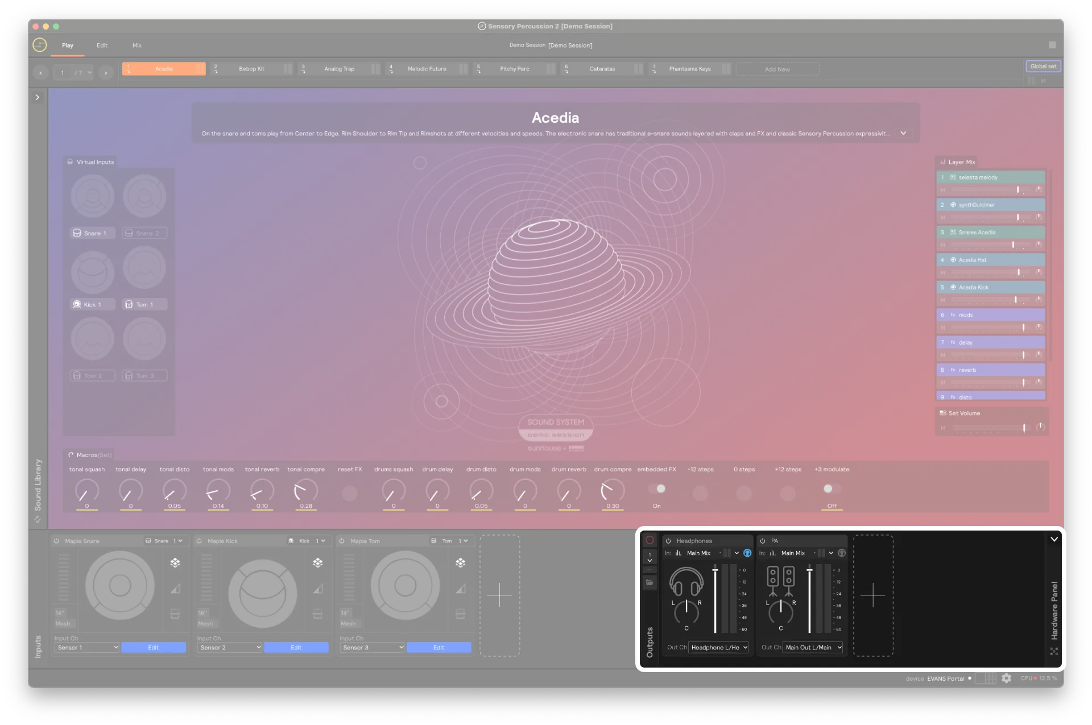Click the Add New kit button
This screenshot has width=1092, height=725.
pos(776,69)
